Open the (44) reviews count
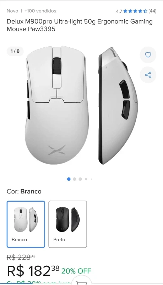The height and width of the screenshot is (285, 163). 152,11
